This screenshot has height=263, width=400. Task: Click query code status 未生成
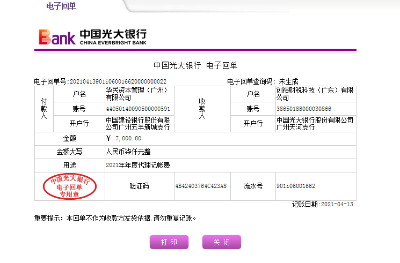(x=288, y=81)
